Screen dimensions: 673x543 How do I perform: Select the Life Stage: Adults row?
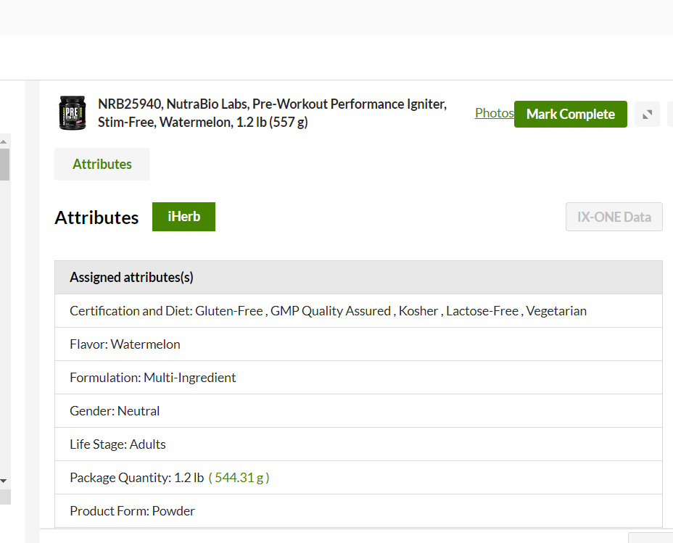tap(358, 444)
